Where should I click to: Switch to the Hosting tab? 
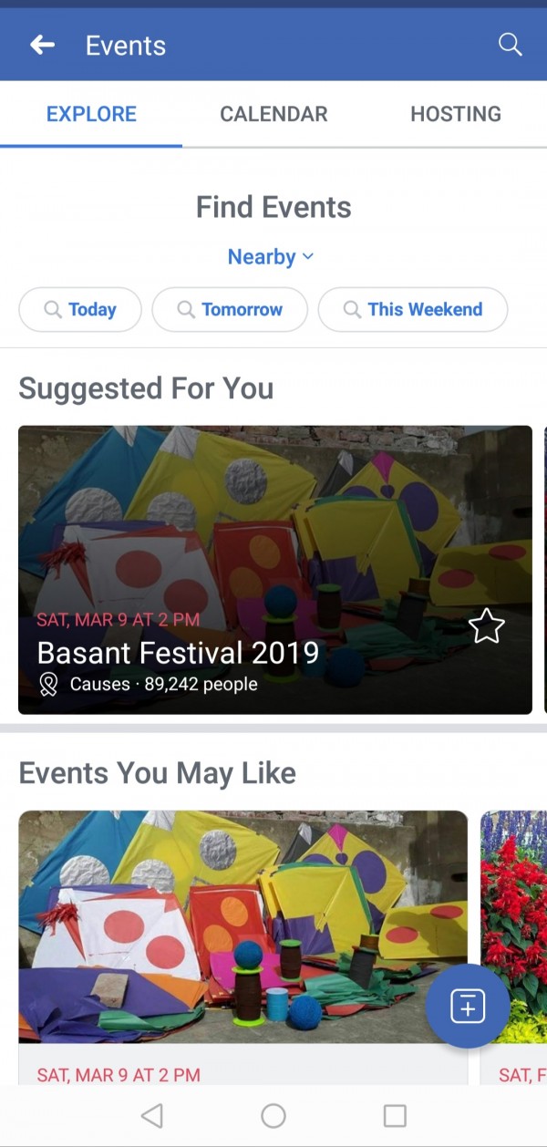tap(455, 114)
